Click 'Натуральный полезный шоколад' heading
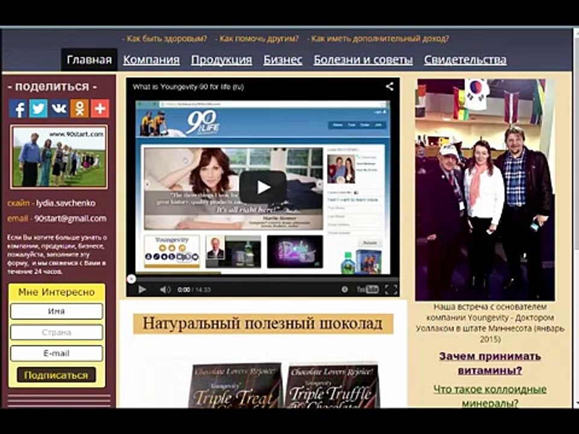This screenshot has height=434, width=579. point(263,324)
